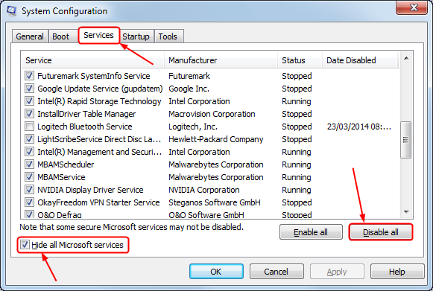Uncheck the MBAMService checkbox
This screenshot has height=291, width=433.
coord(29,177)
